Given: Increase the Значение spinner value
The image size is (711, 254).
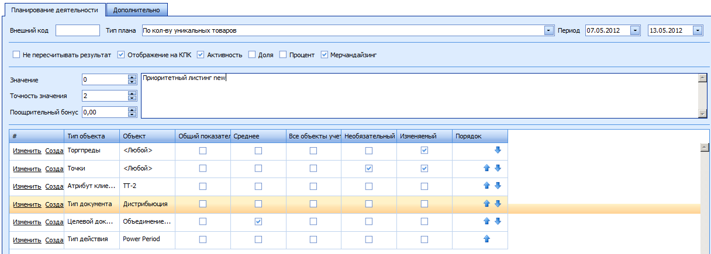Looking at the screenshot, I should click(132, 76).
